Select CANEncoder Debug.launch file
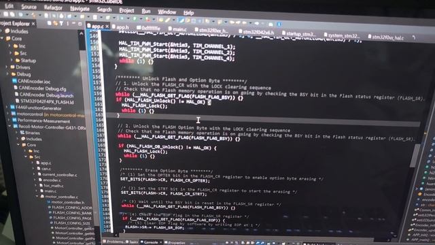The image size is (435, 245). tap(43, 95)
